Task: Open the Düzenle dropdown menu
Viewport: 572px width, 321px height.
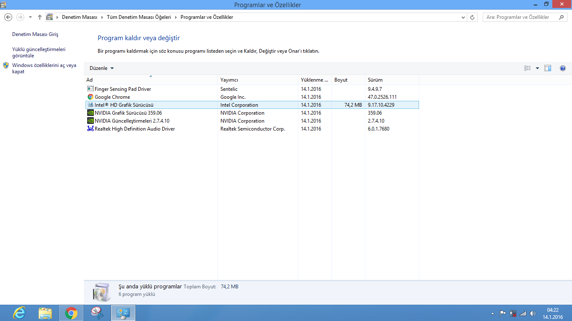Action: point(102,68)
